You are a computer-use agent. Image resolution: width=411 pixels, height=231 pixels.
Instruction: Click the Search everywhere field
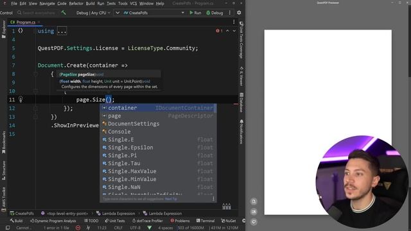(x=37, y=13)
